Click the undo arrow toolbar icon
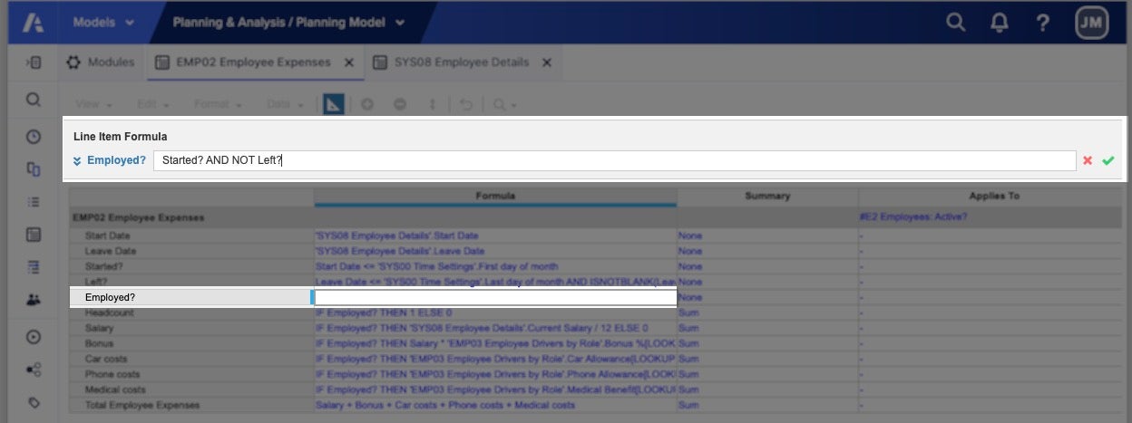This screenshot has width=1132, height=423. 465,104
